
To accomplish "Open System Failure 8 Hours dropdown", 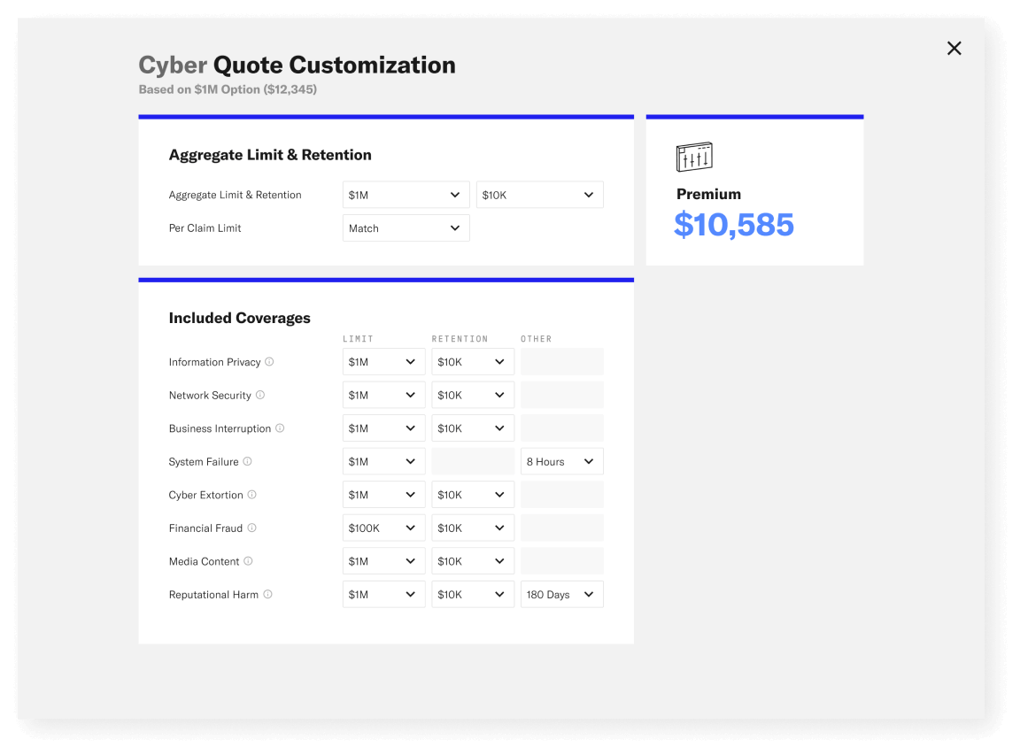I will [x=562, y=461].
